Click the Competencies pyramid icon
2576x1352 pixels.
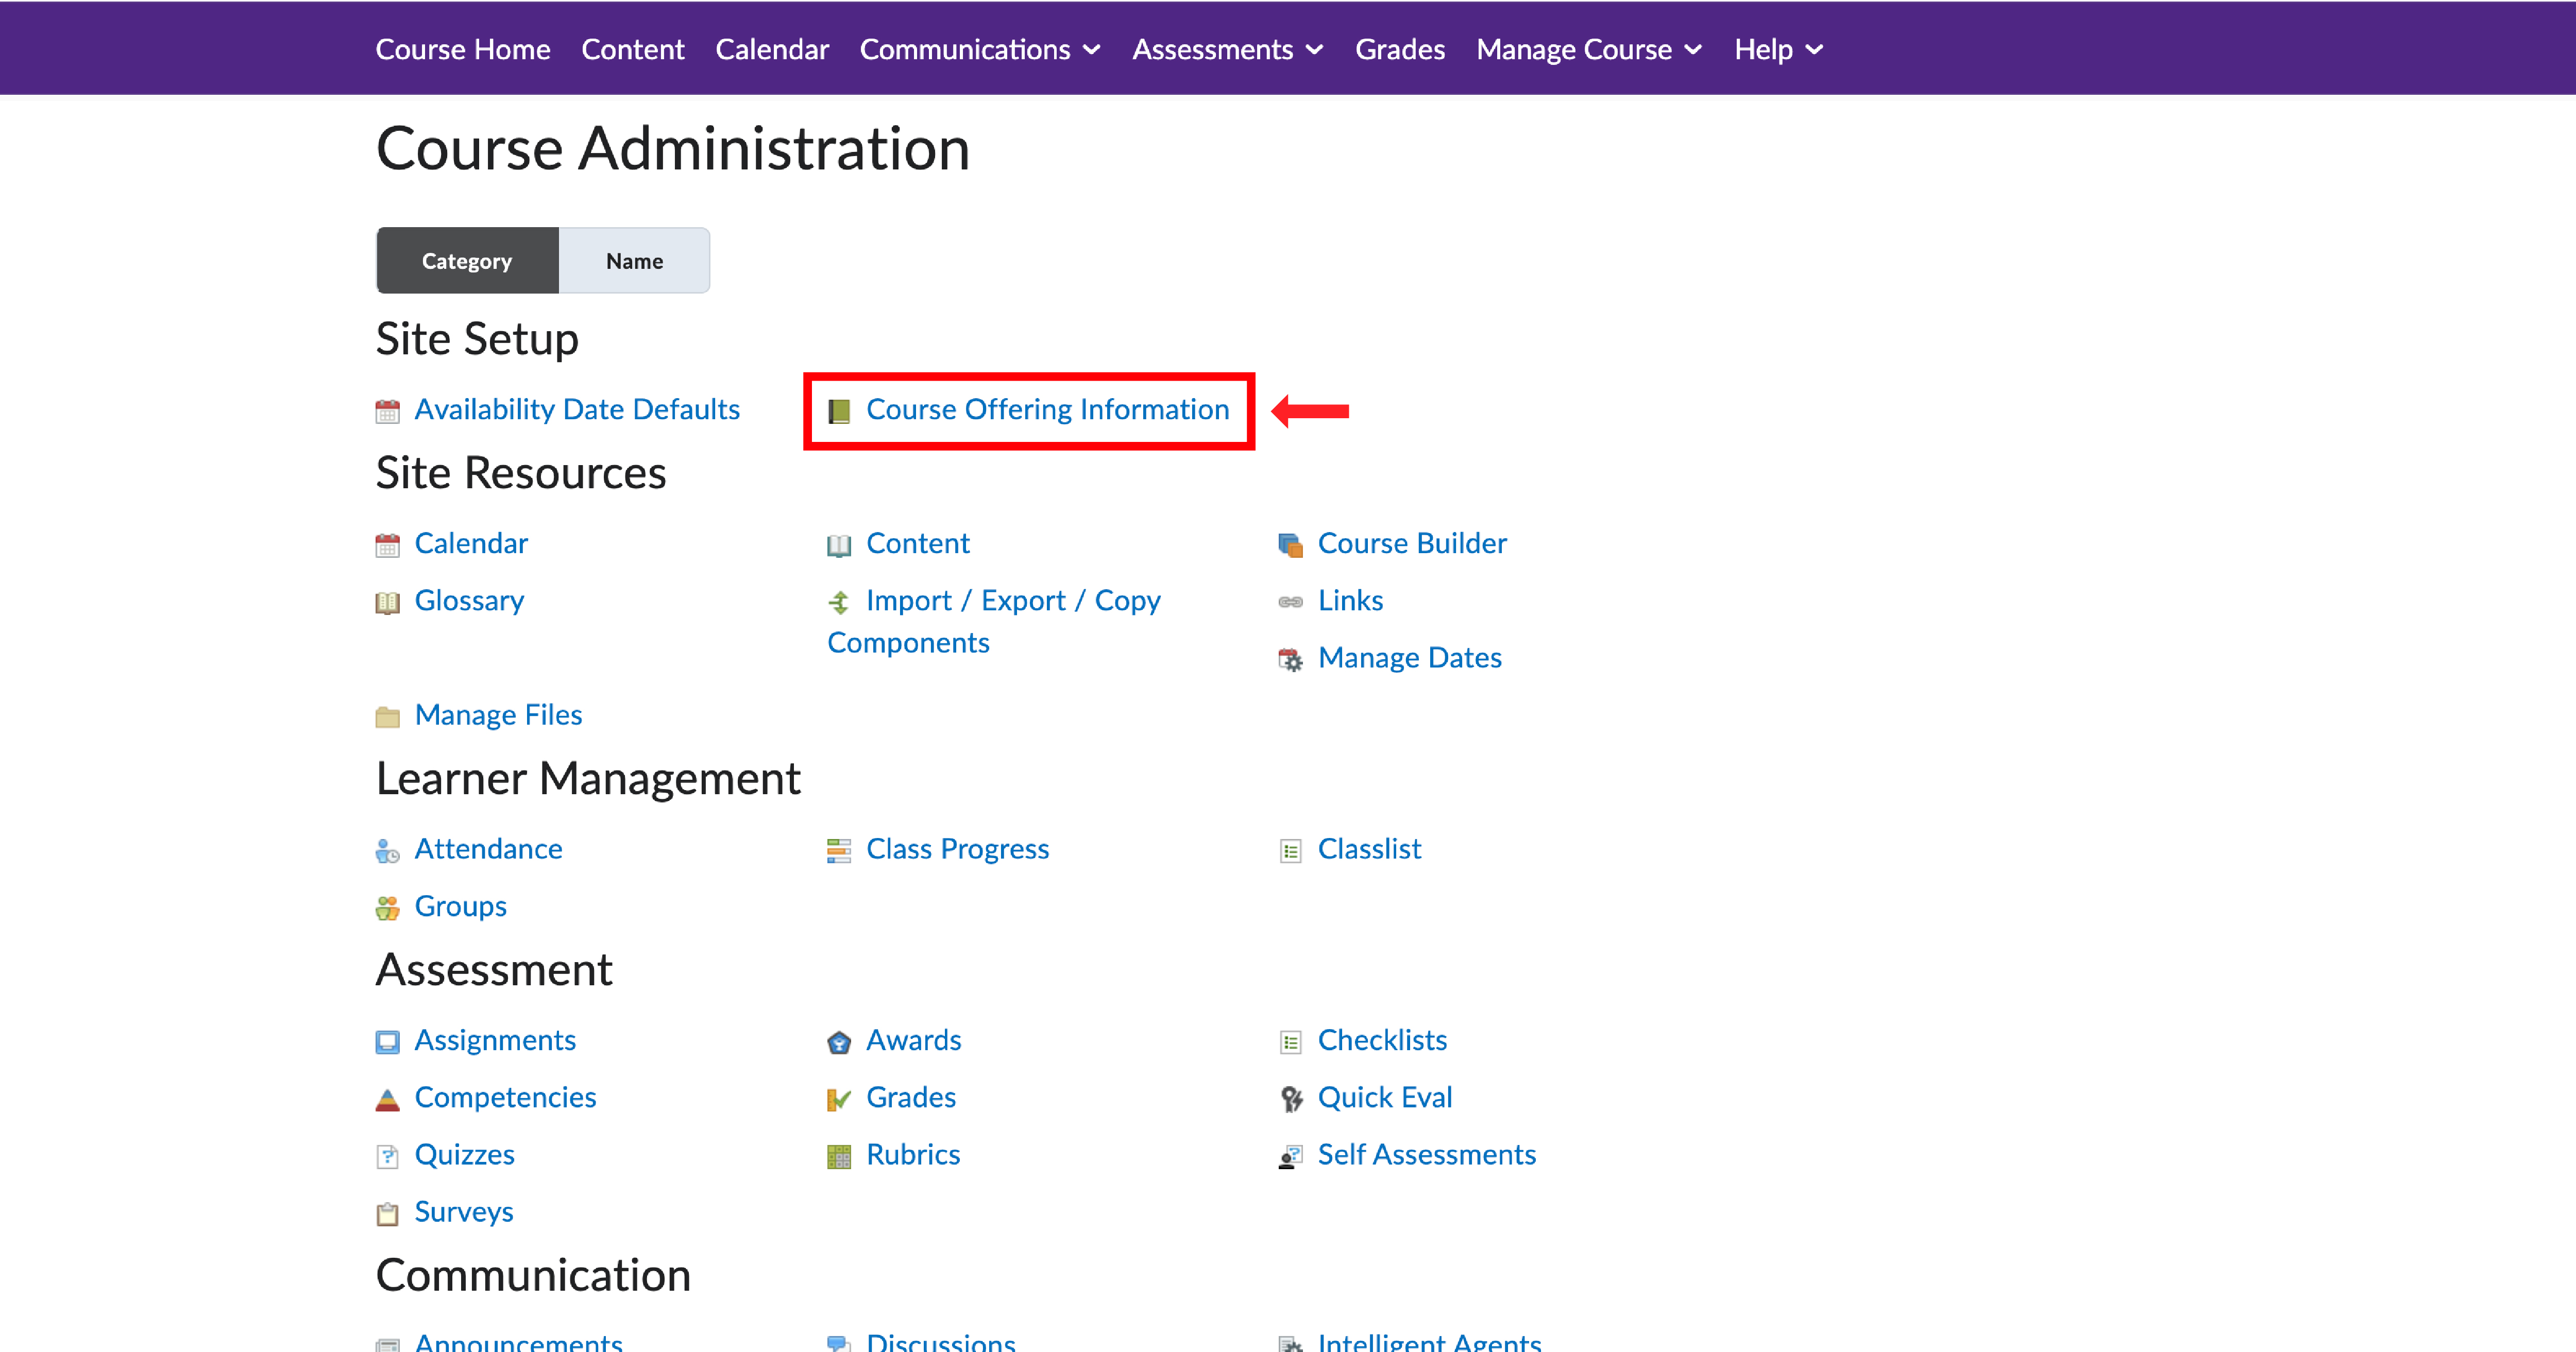tap(388, 1098)
